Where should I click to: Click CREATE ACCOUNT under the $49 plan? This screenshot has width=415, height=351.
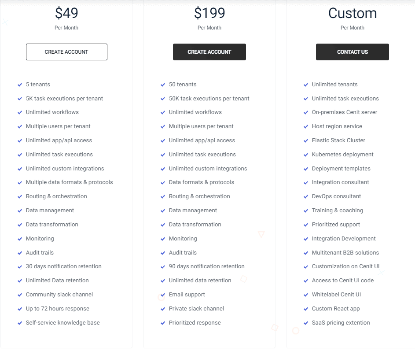click(66, 52)
